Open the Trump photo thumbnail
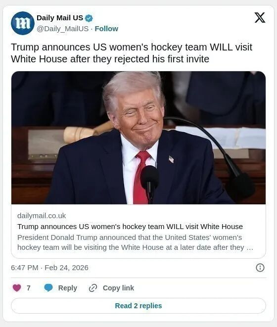 tap(138, 138)
